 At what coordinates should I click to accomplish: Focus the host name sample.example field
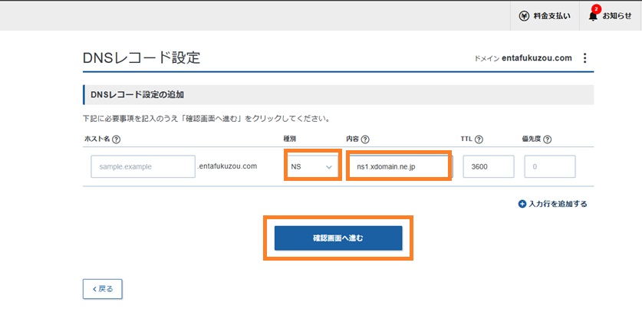143,166
